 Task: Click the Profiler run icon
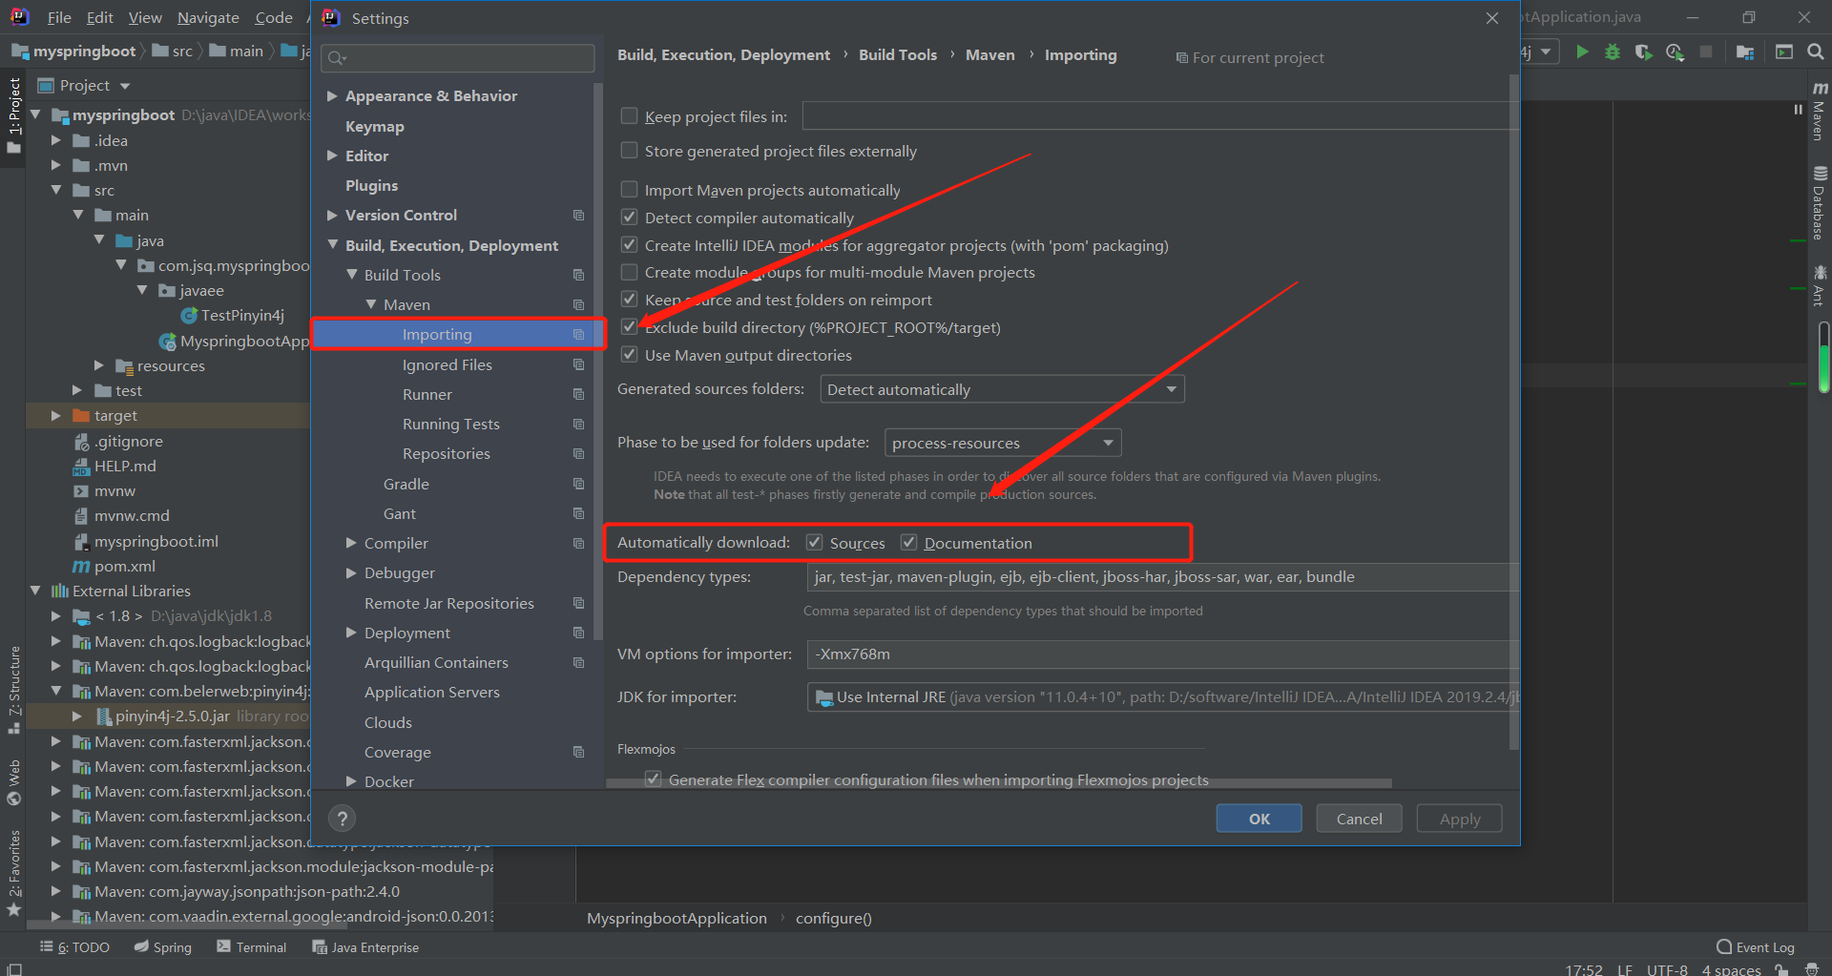coord(1675,52)
